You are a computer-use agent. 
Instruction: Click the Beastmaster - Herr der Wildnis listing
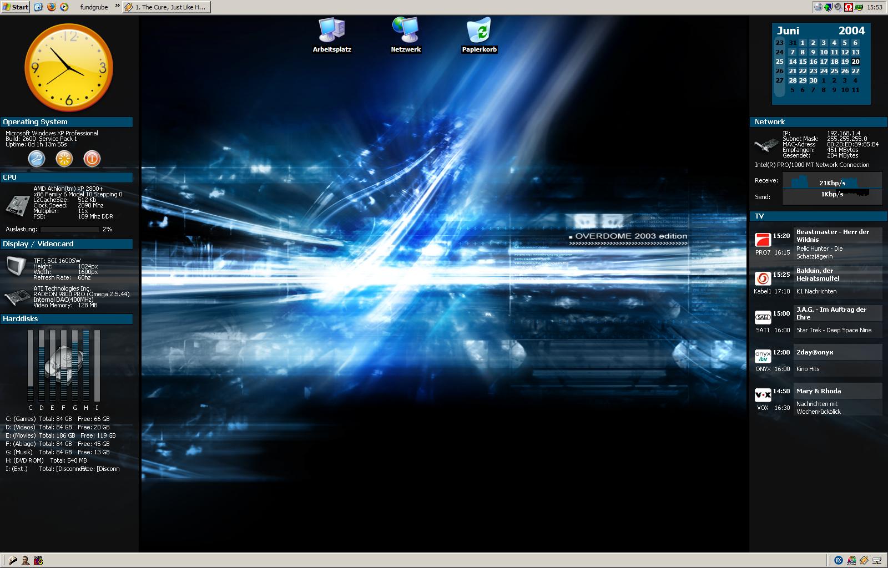point(833,236)
